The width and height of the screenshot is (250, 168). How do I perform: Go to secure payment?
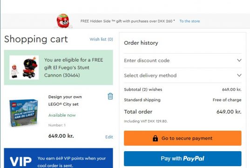[182, 138]
